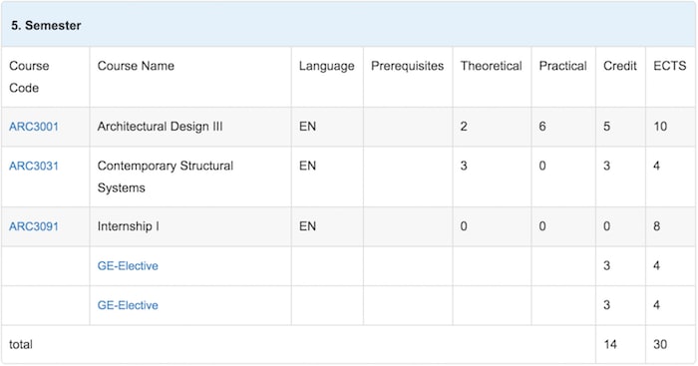
Task: Click the total ECTS value 30
Action: click(x=660, y=345)
